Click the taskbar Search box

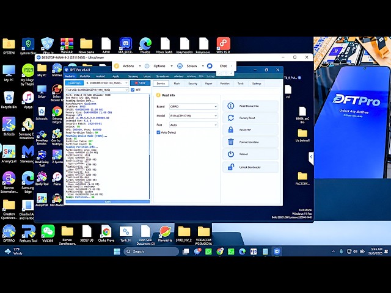(x=152, y=251)
